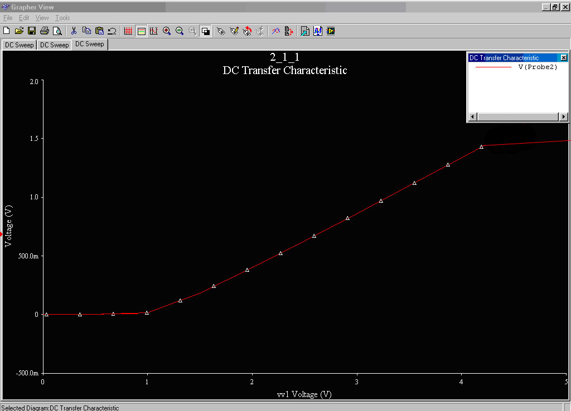Paste from the clipboard
The width and height of the screenshot is (571, 411).
99,31
